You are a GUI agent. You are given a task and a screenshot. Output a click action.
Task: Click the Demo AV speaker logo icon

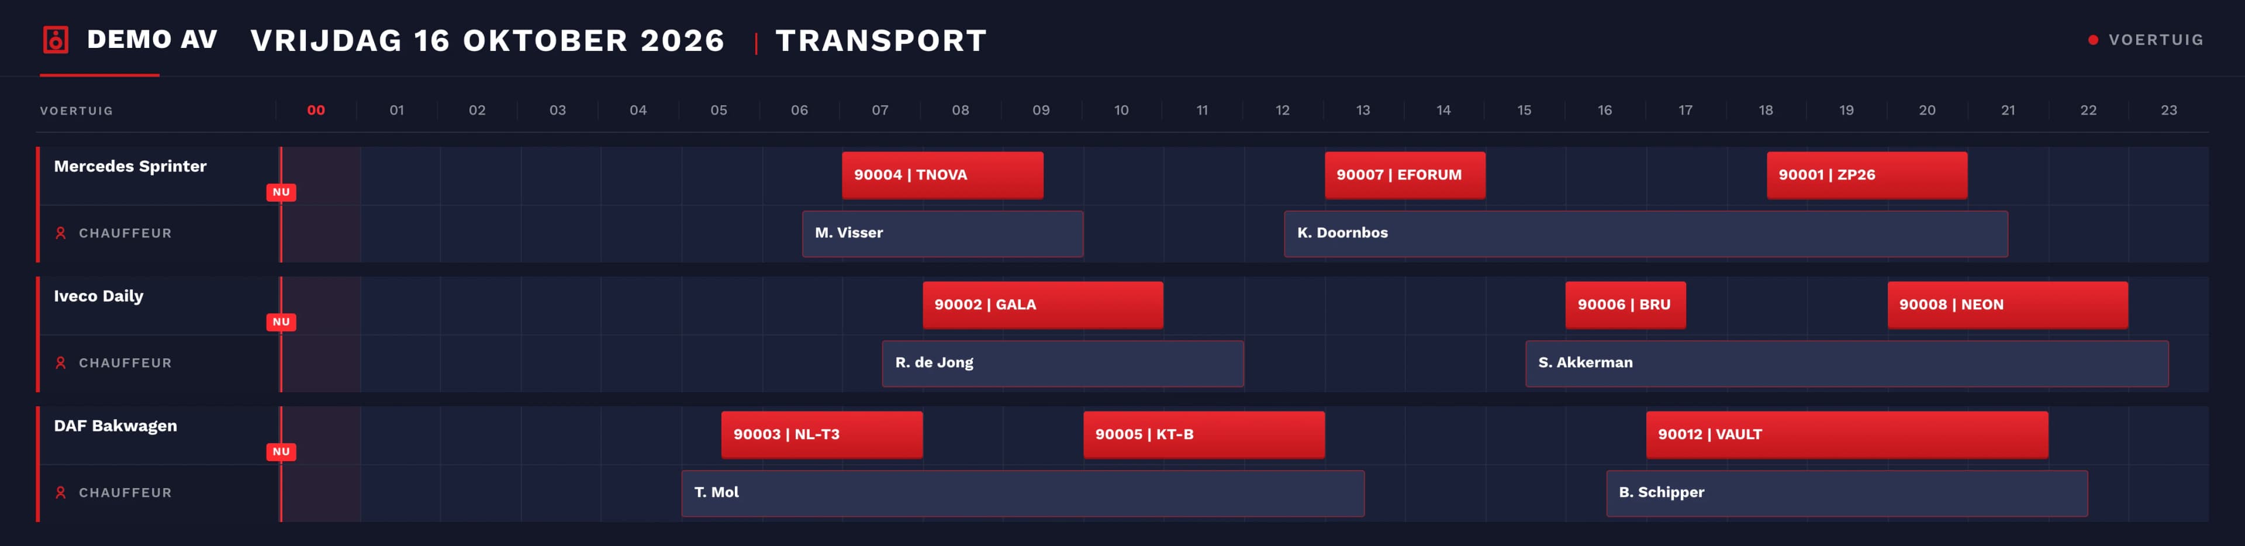pyautogui.click(x=56, y=40)
